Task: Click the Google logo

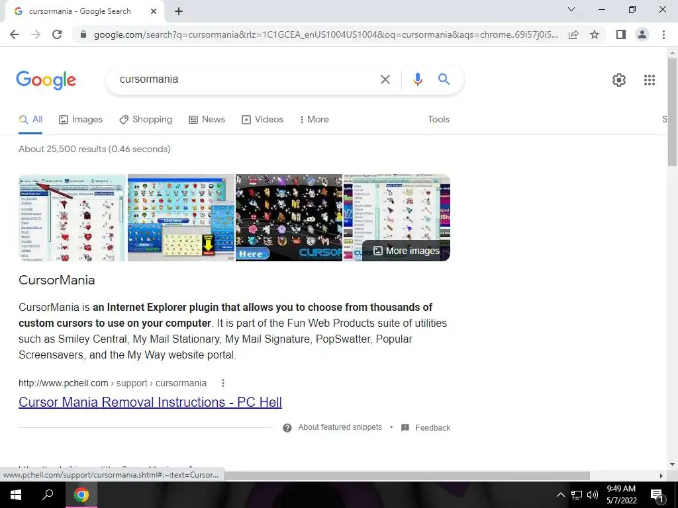Action: tap(46, 80)
